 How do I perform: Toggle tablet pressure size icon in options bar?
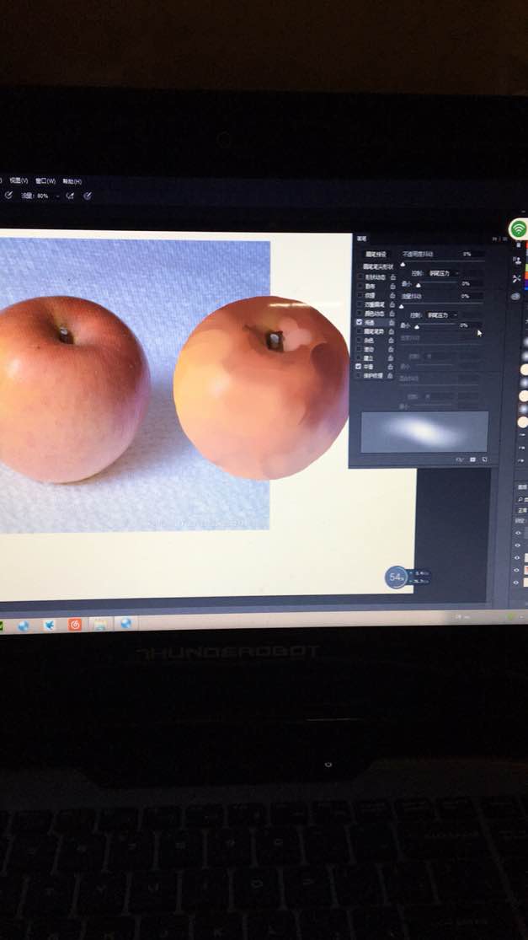tap(88, 196)
